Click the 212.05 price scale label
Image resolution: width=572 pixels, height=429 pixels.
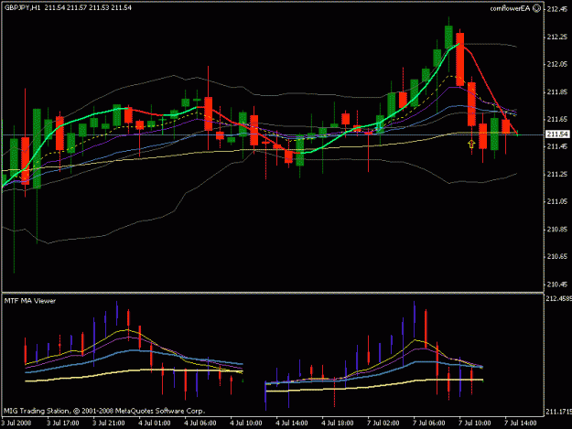557,64
